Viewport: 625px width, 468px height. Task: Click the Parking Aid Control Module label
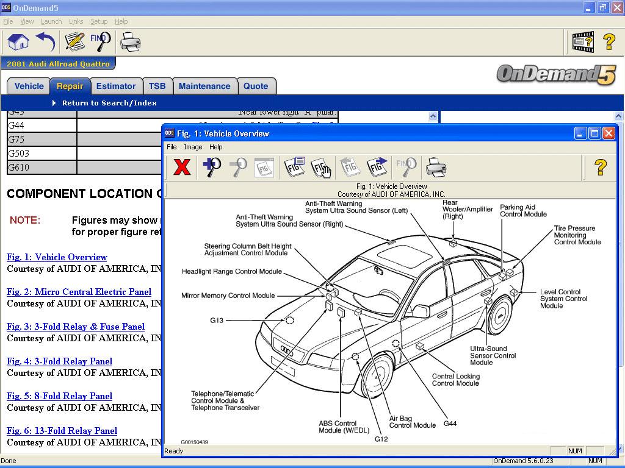click(523, 210)
